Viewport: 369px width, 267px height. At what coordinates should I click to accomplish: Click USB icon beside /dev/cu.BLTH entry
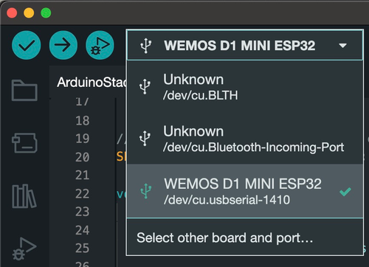(x=145, y=87)
